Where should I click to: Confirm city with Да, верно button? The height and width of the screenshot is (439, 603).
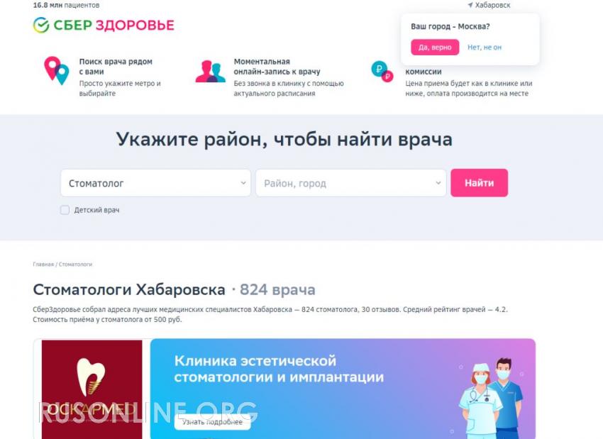click(435, 48)
